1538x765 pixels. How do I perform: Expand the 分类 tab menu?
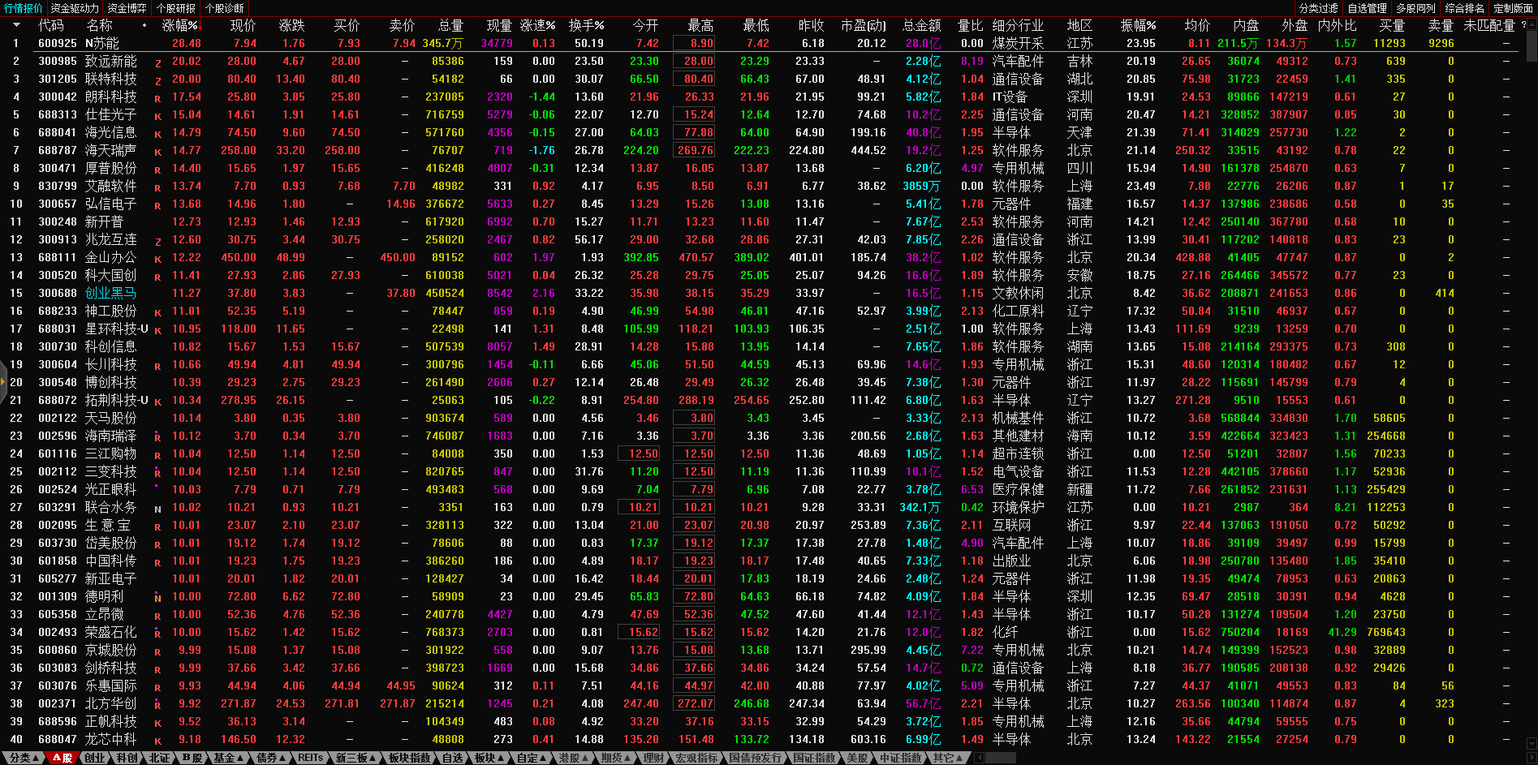point(23,758)
